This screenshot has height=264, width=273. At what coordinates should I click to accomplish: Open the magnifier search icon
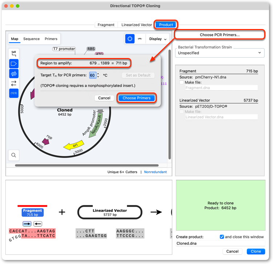[14, 155]
